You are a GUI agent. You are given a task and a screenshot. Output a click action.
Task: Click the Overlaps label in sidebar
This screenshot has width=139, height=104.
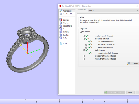[x=66, y=35]
